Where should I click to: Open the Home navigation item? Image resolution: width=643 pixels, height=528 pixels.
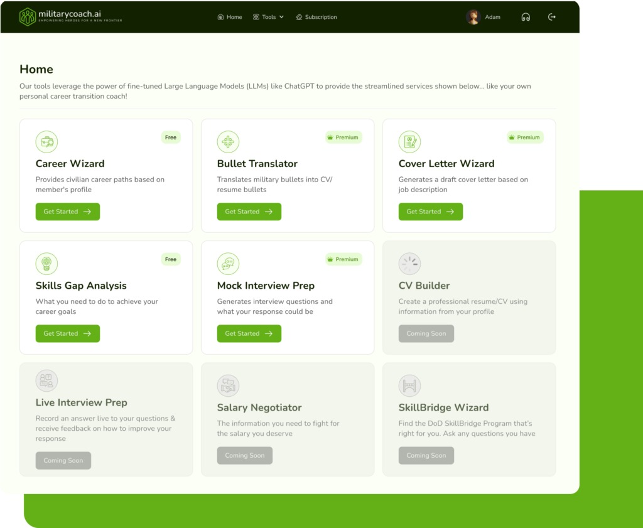(230, 17)
